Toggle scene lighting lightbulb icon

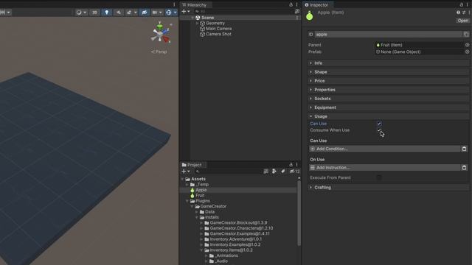(x=106, y=13)
